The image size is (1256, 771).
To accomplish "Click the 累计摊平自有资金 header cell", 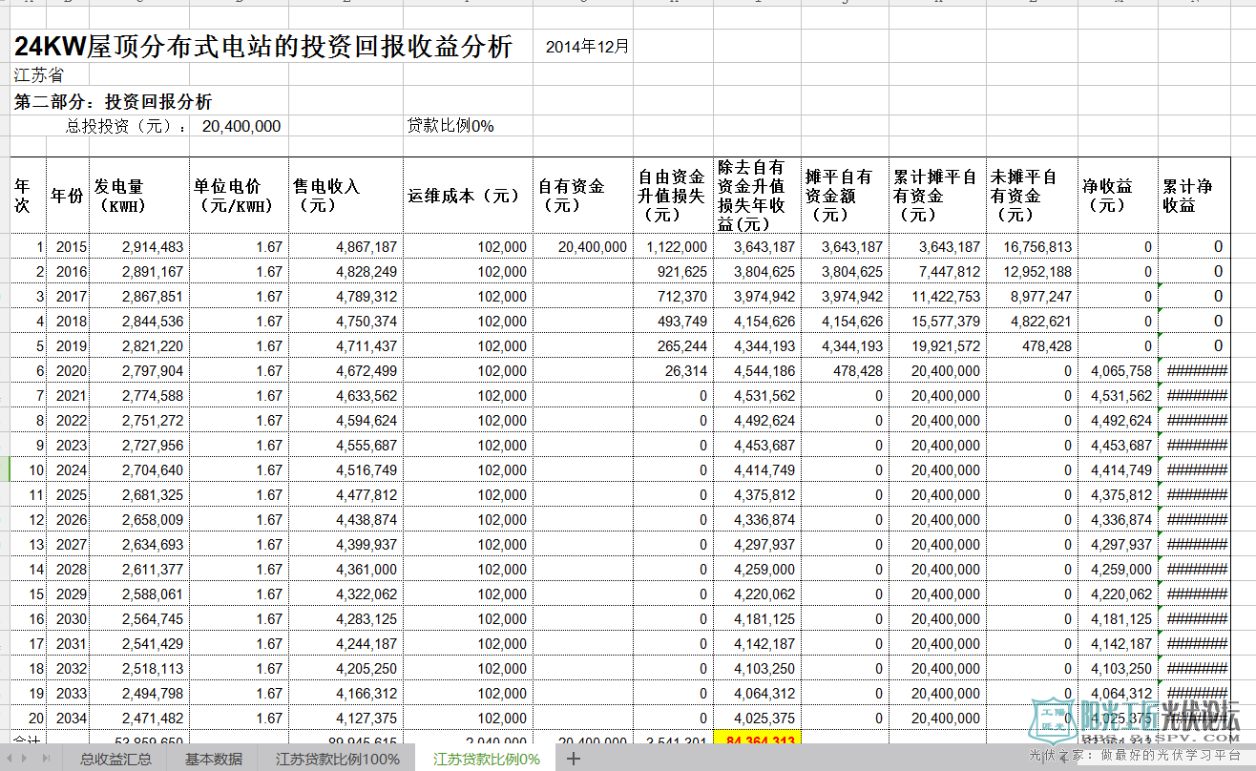I will pyautogui.click(x=937, y=196).
